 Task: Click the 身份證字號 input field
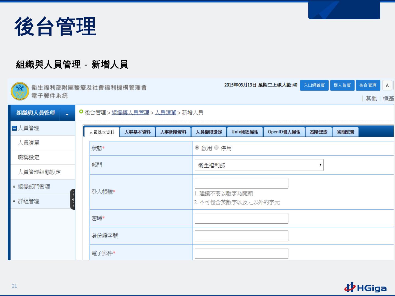pyautogui.click(x=241, y=236)
